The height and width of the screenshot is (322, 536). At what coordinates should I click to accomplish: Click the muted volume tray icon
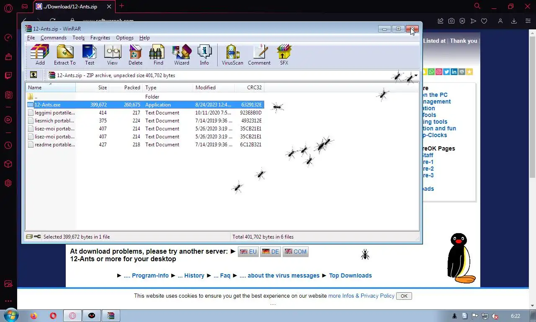[495, 316]
